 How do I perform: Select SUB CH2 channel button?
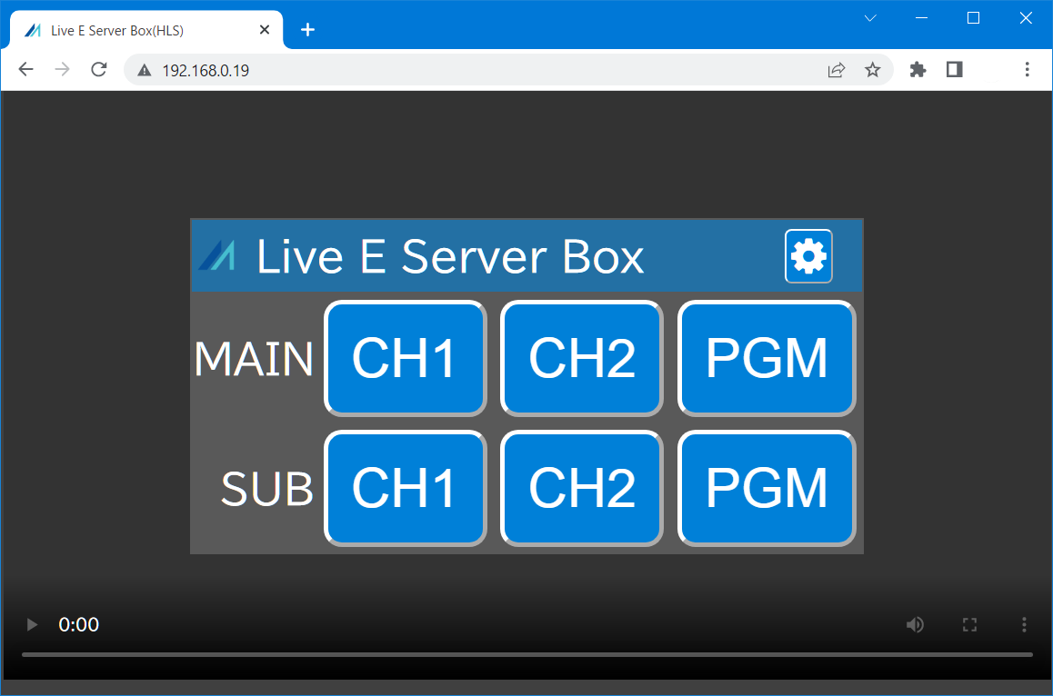(x=582, y=489)
